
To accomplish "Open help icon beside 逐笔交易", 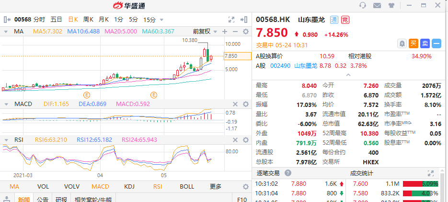I will point(288,173).
